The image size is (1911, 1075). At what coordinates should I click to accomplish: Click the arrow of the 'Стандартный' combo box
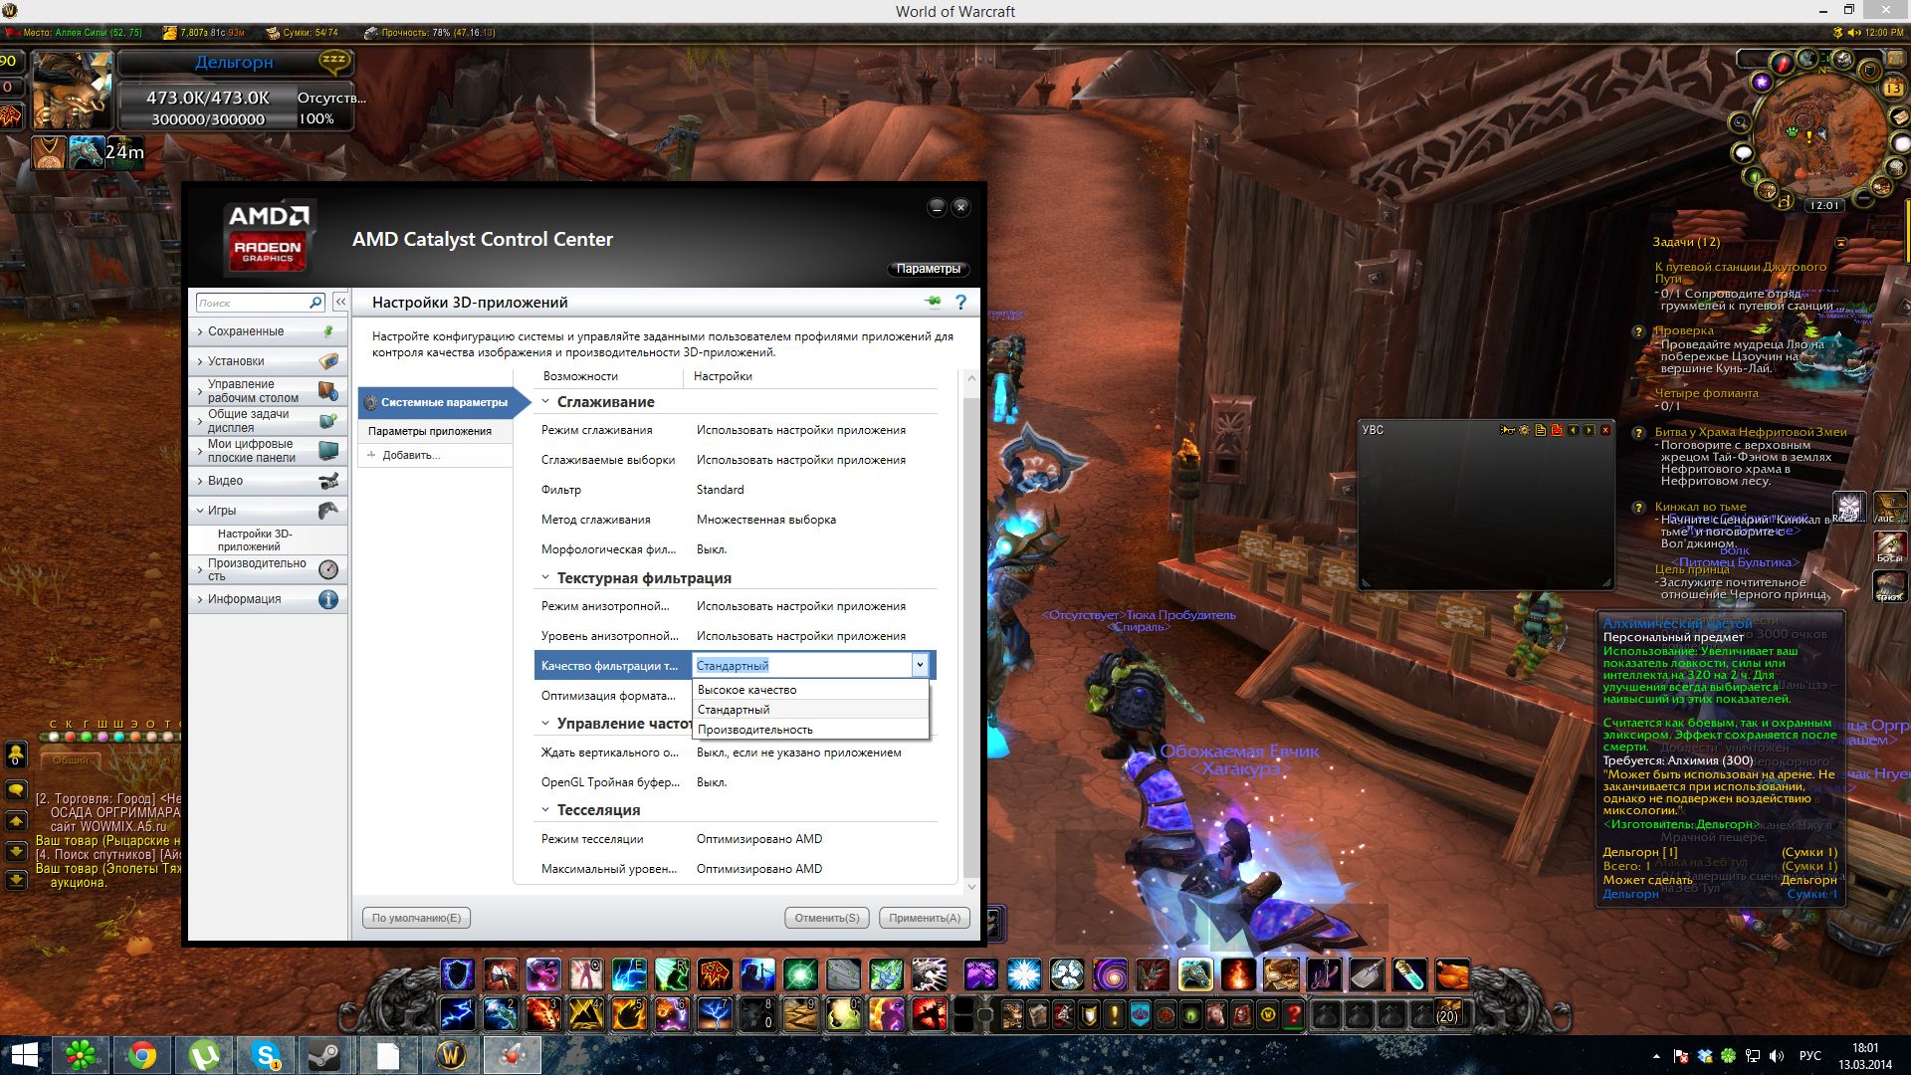pyautogui.click(x=920, y=665)
